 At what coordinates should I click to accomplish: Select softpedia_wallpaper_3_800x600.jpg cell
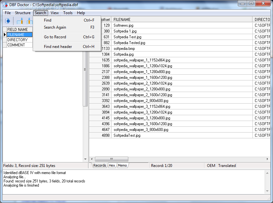coord(182,130)
